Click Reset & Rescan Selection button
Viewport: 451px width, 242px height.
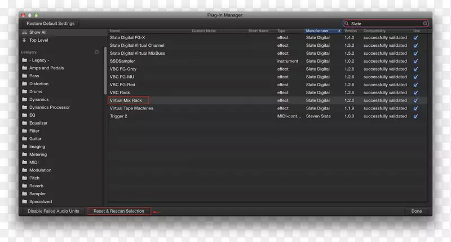[x=119, y=211]
